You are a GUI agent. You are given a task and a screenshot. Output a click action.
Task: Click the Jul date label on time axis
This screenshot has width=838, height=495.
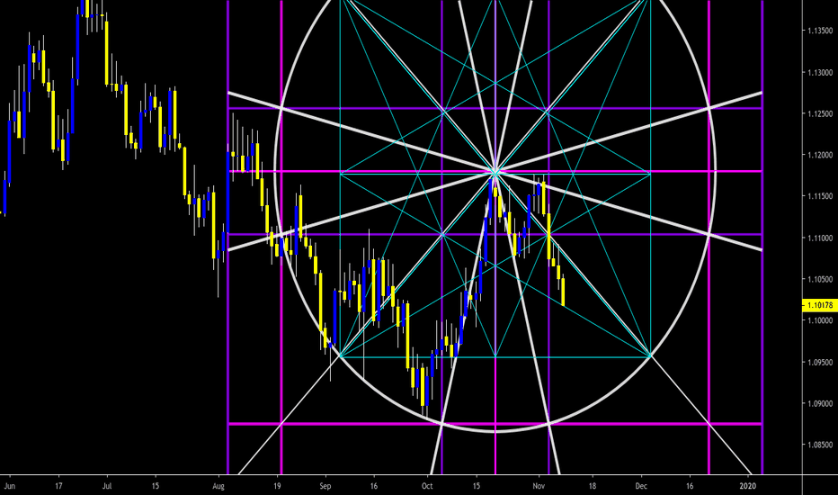click(107, 486)
